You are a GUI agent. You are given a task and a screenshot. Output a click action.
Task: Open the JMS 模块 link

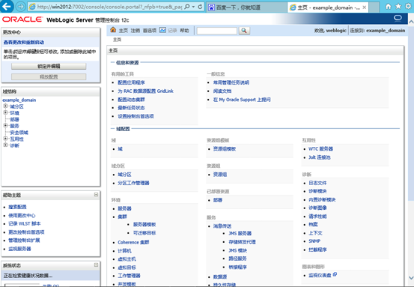click(x=237, y=250)
